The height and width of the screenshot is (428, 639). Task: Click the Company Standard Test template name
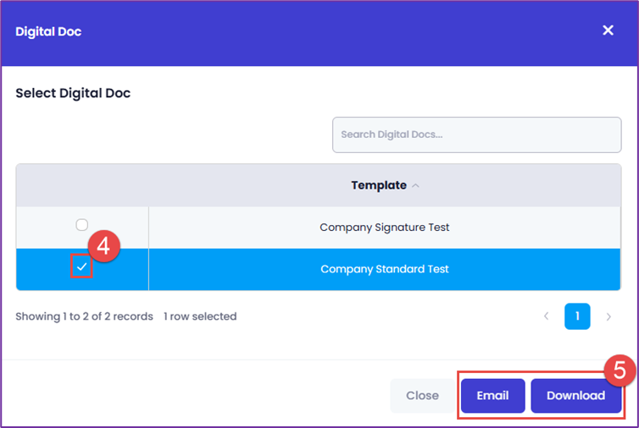click(x=384, y=269)
